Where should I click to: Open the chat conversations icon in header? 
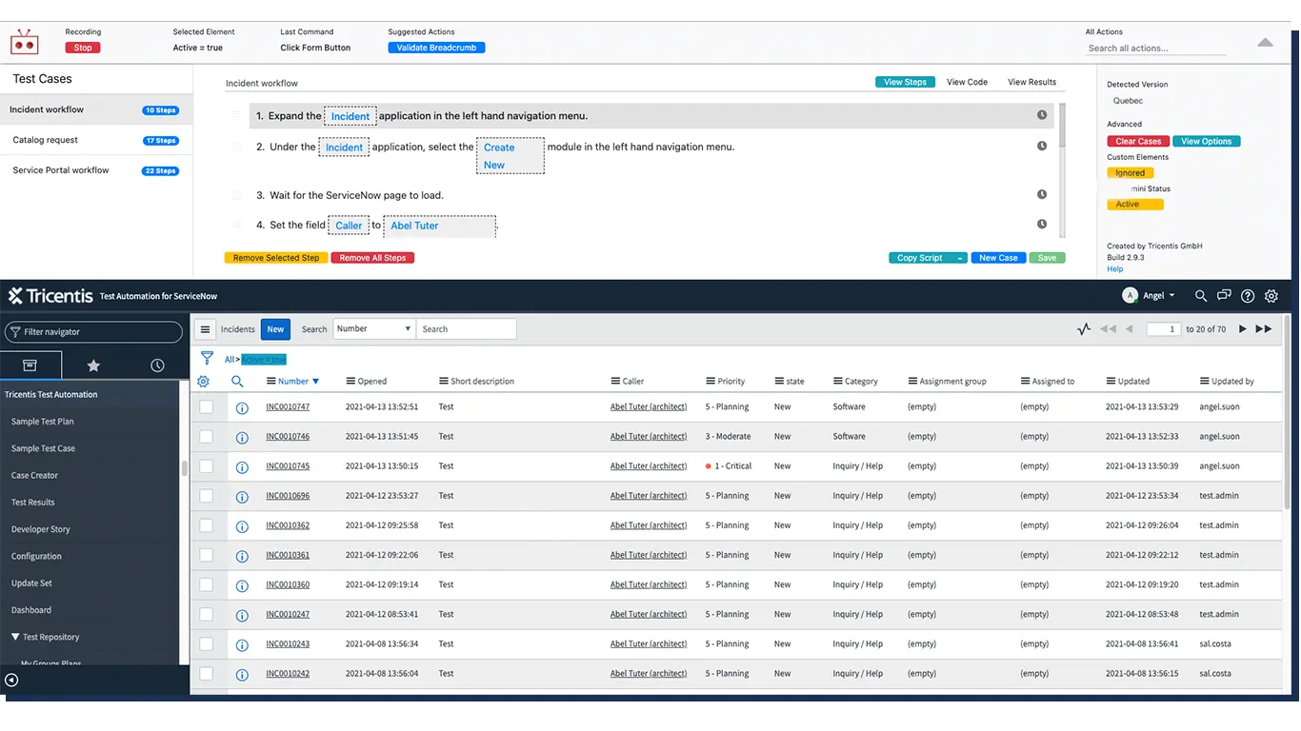point(1224,296)
